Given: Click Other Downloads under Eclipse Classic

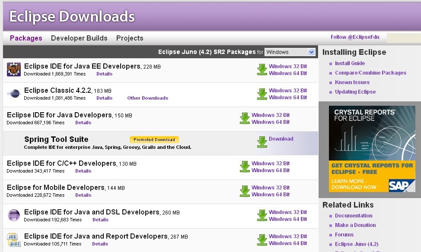Looking at the screenshot, I should [x=147, y=98].
